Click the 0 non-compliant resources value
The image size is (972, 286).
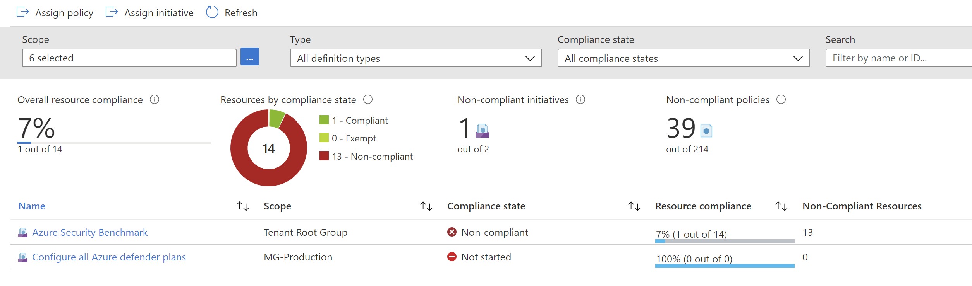pos(805,257)
